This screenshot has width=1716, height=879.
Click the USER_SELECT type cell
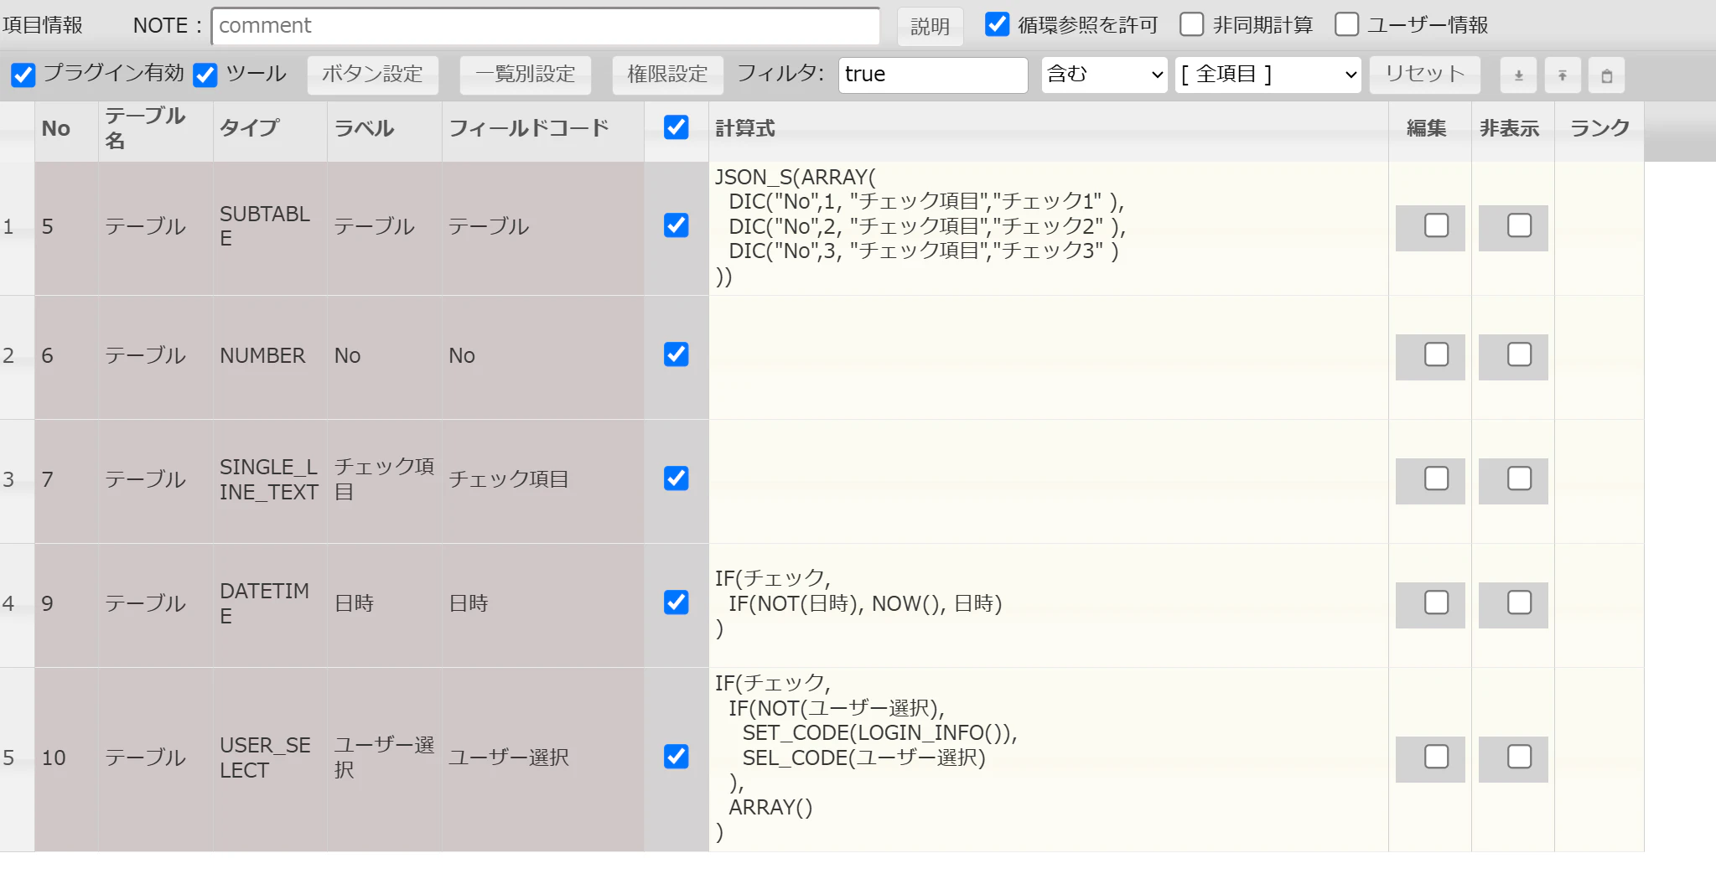click(x=270, y=758)
